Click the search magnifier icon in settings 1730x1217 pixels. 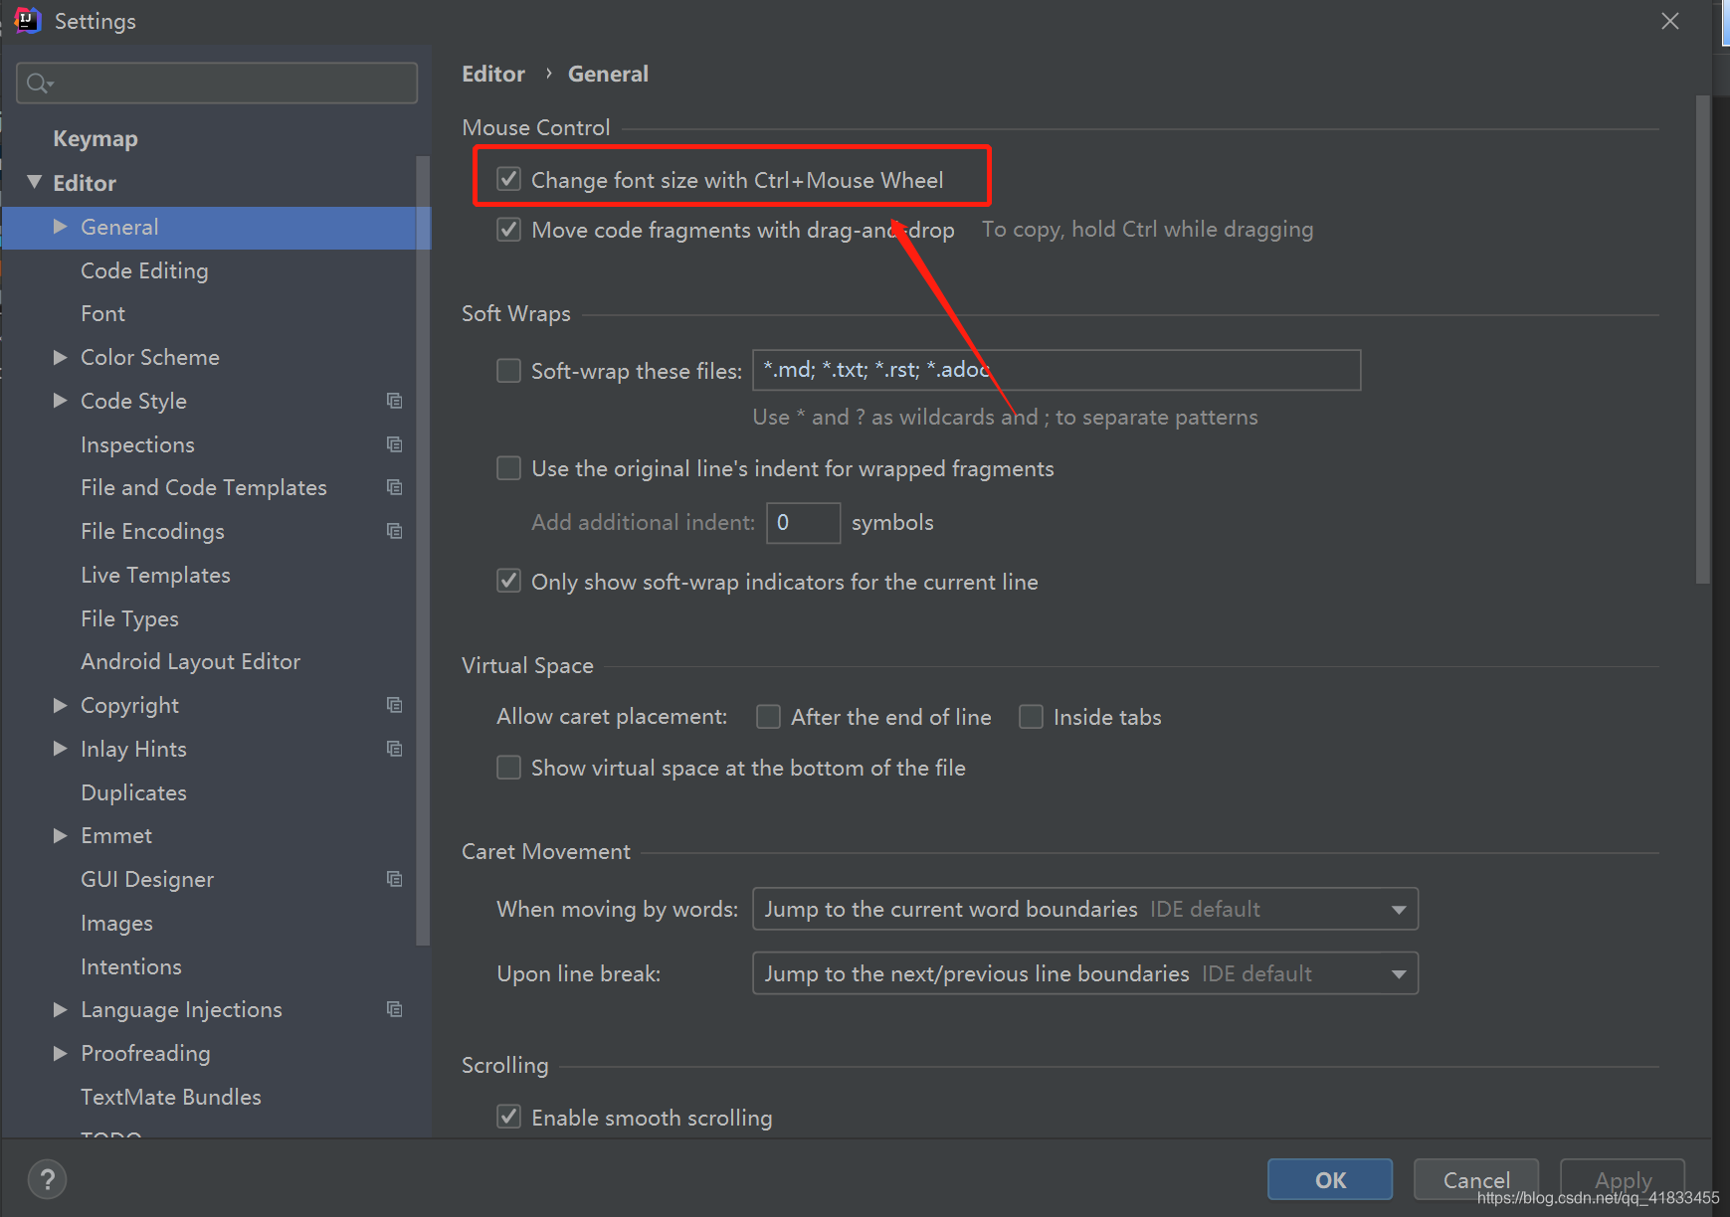point(39,84)
